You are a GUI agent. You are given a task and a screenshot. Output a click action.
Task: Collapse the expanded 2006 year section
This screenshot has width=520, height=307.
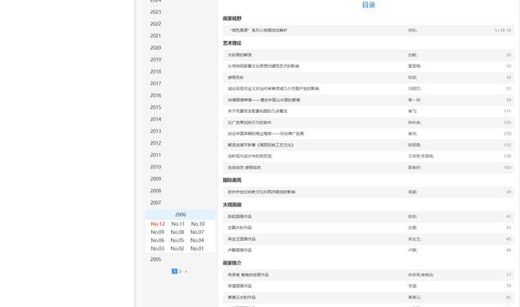181,214
